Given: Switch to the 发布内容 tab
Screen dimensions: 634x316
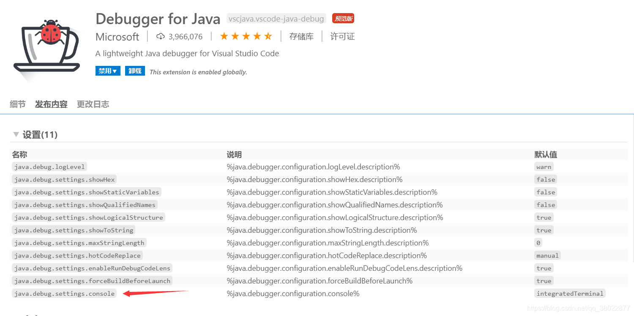Looking at the screenshot, I should point(51,104).
